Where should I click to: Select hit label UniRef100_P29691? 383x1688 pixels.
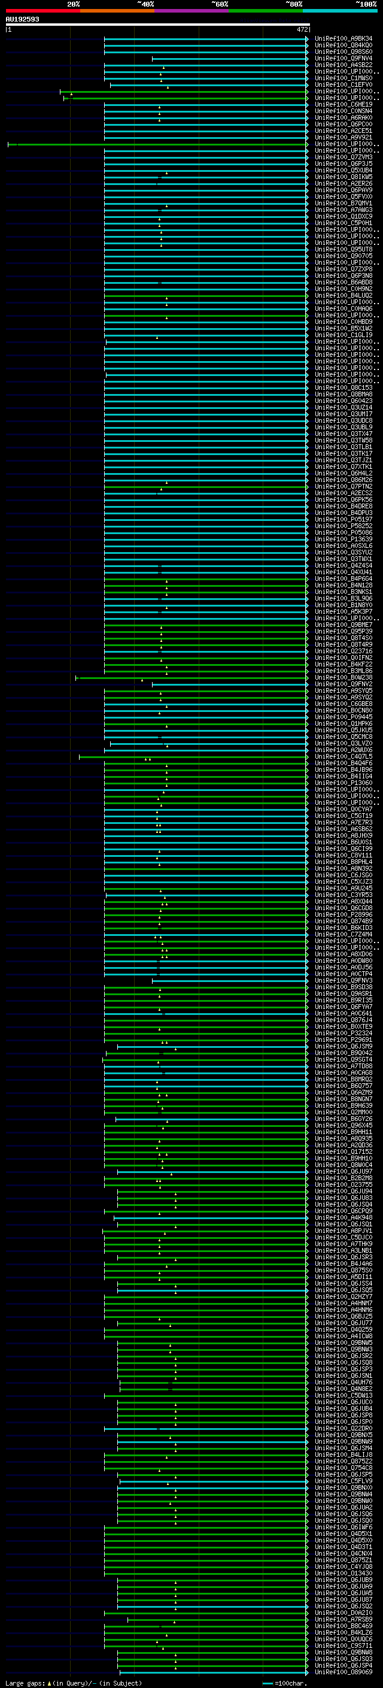click(x=344, y=1040)
